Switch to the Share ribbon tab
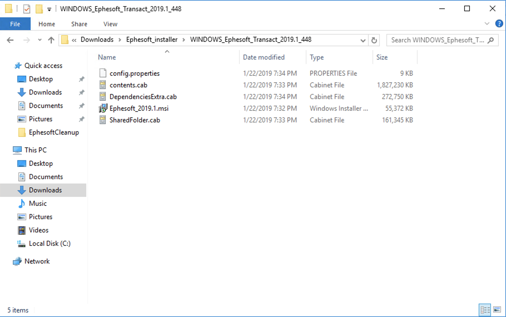Image resolution: width=506 pixels, height=317 pixels. (x=79, y=24)
